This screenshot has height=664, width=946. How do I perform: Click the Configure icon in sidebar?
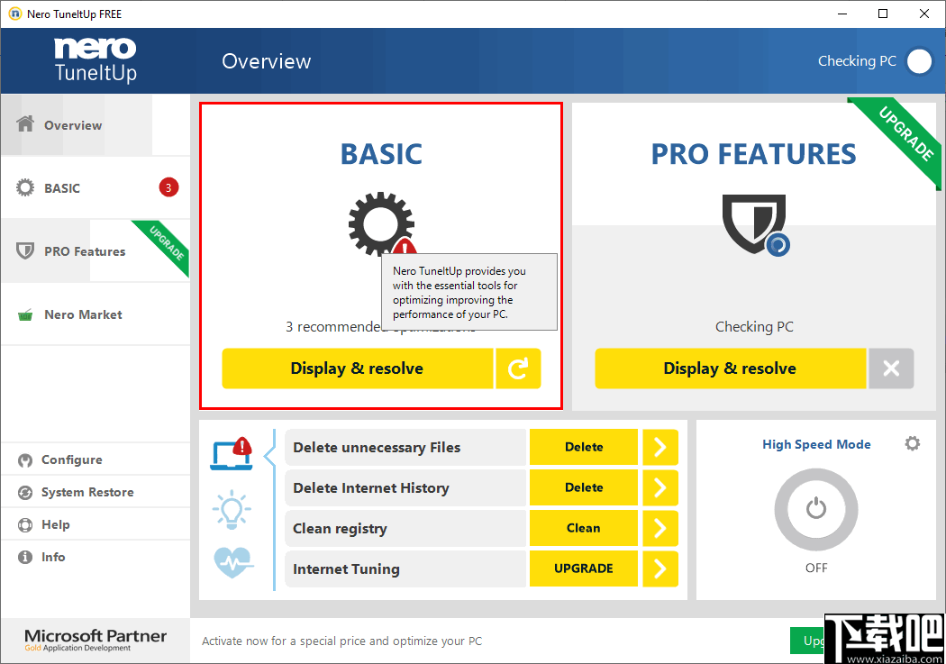coord(25,460)
